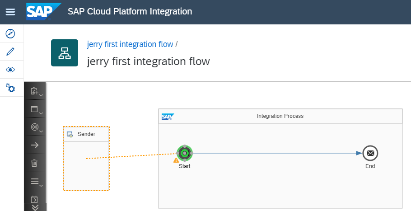This screenshot has width=411, height=211.
Task: Open the Discover compass icon
Action: [x=10, y=33]
